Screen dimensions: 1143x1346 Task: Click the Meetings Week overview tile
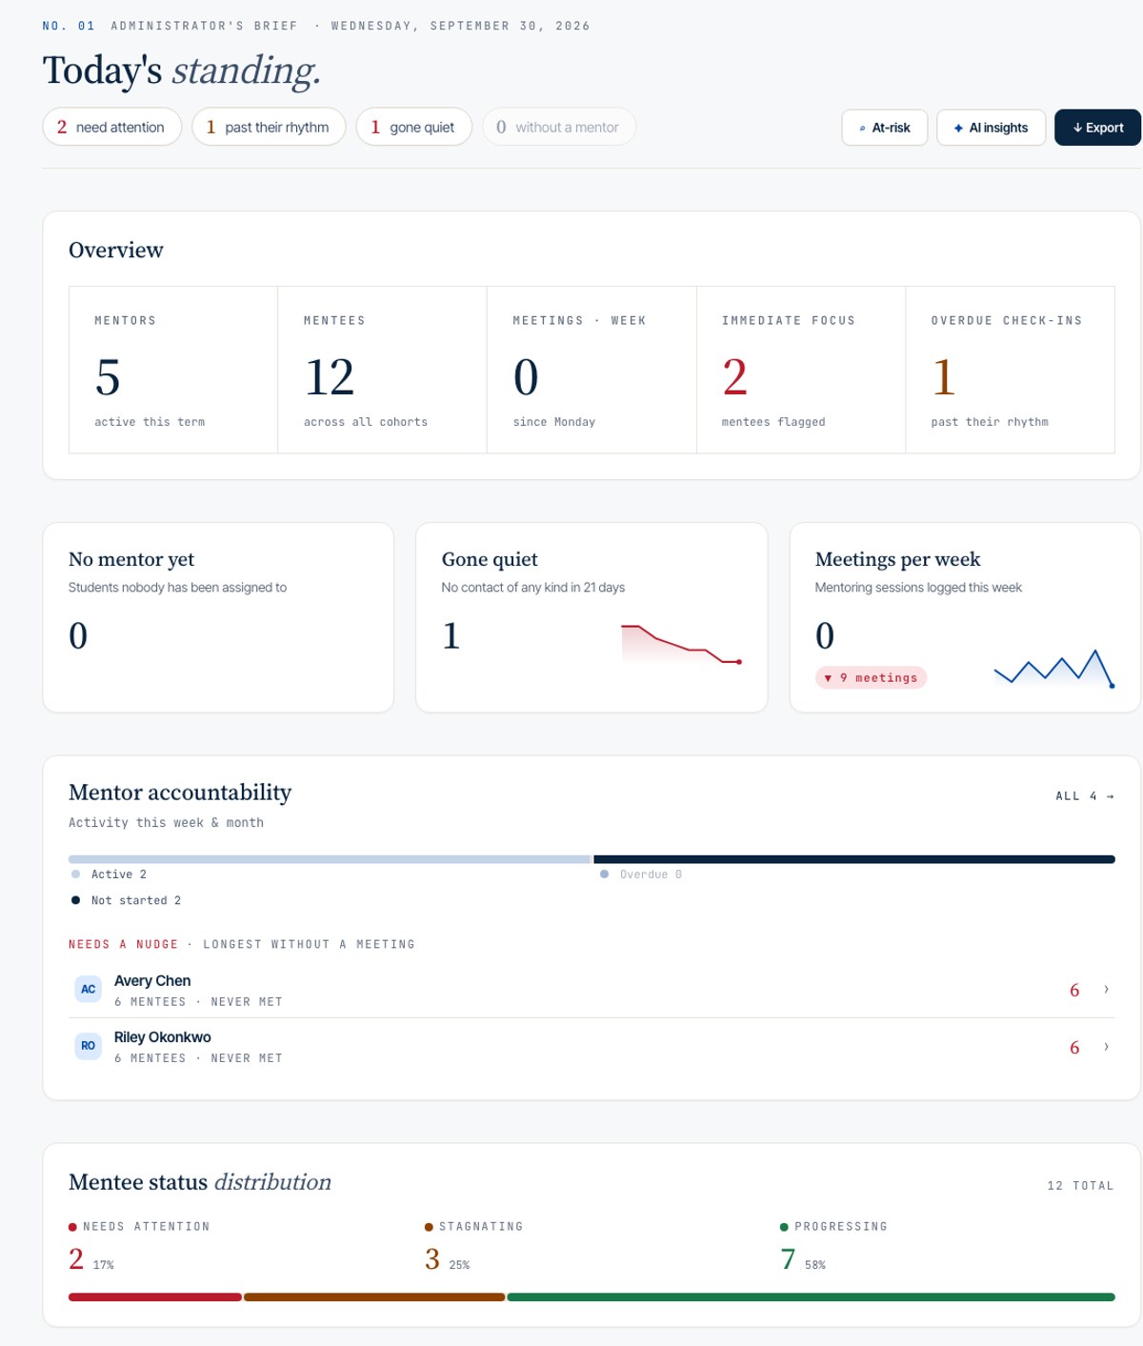click(592, 370)
